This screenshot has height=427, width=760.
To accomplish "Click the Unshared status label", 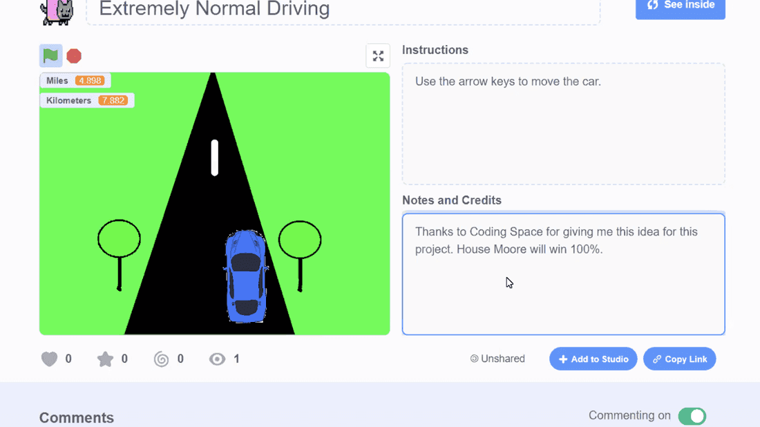I will pos(497,359).
